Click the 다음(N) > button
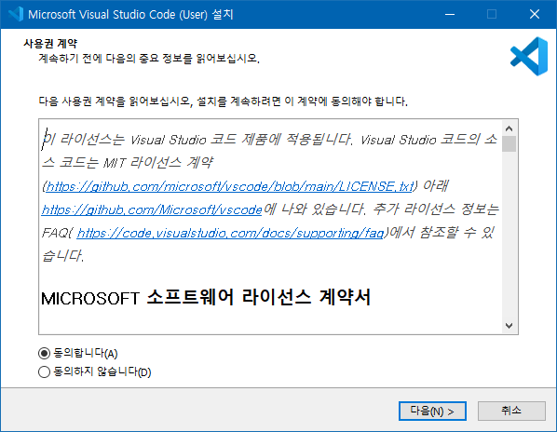This screenshot has width=557, height=432. click(432, 412)
